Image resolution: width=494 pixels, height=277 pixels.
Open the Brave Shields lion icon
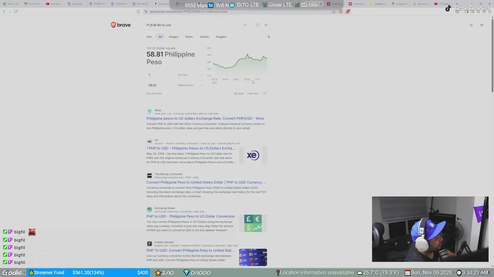coord(340,12)
